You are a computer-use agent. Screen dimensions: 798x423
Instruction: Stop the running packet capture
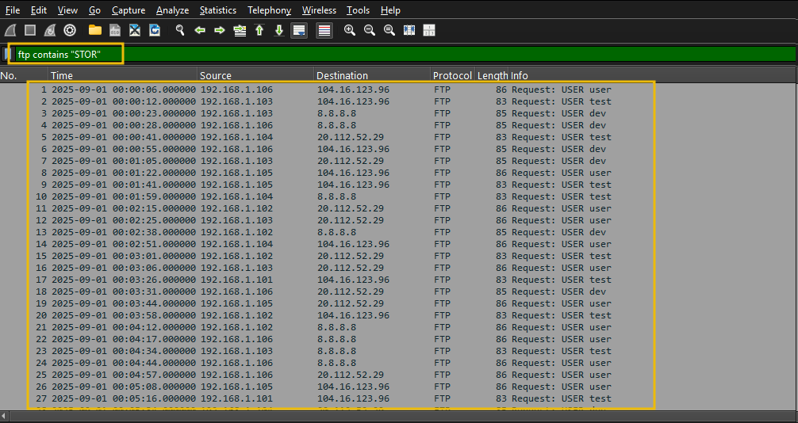tap(30, 31)
